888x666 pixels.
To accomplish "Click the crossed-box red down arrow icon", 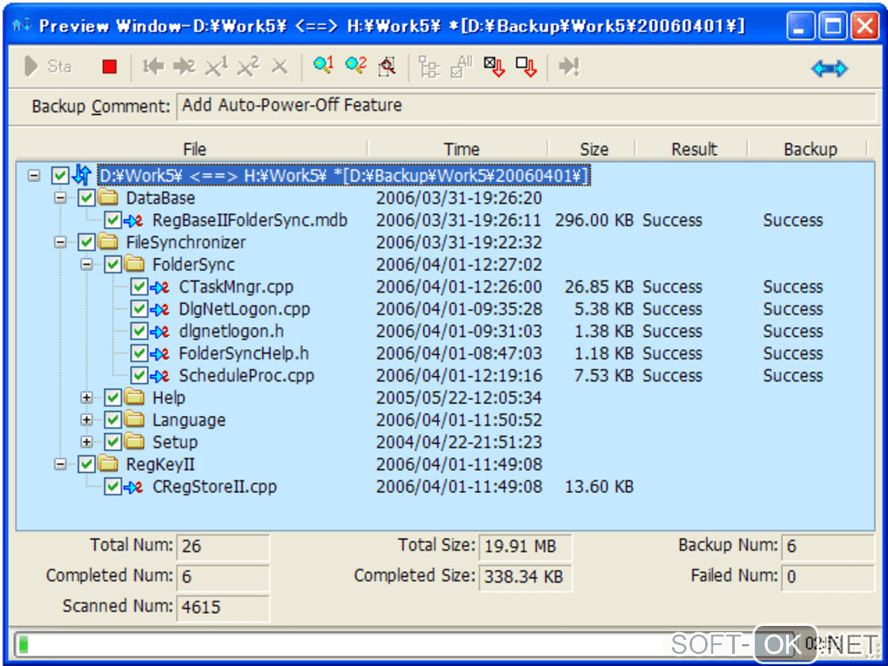I will point(494,67).
